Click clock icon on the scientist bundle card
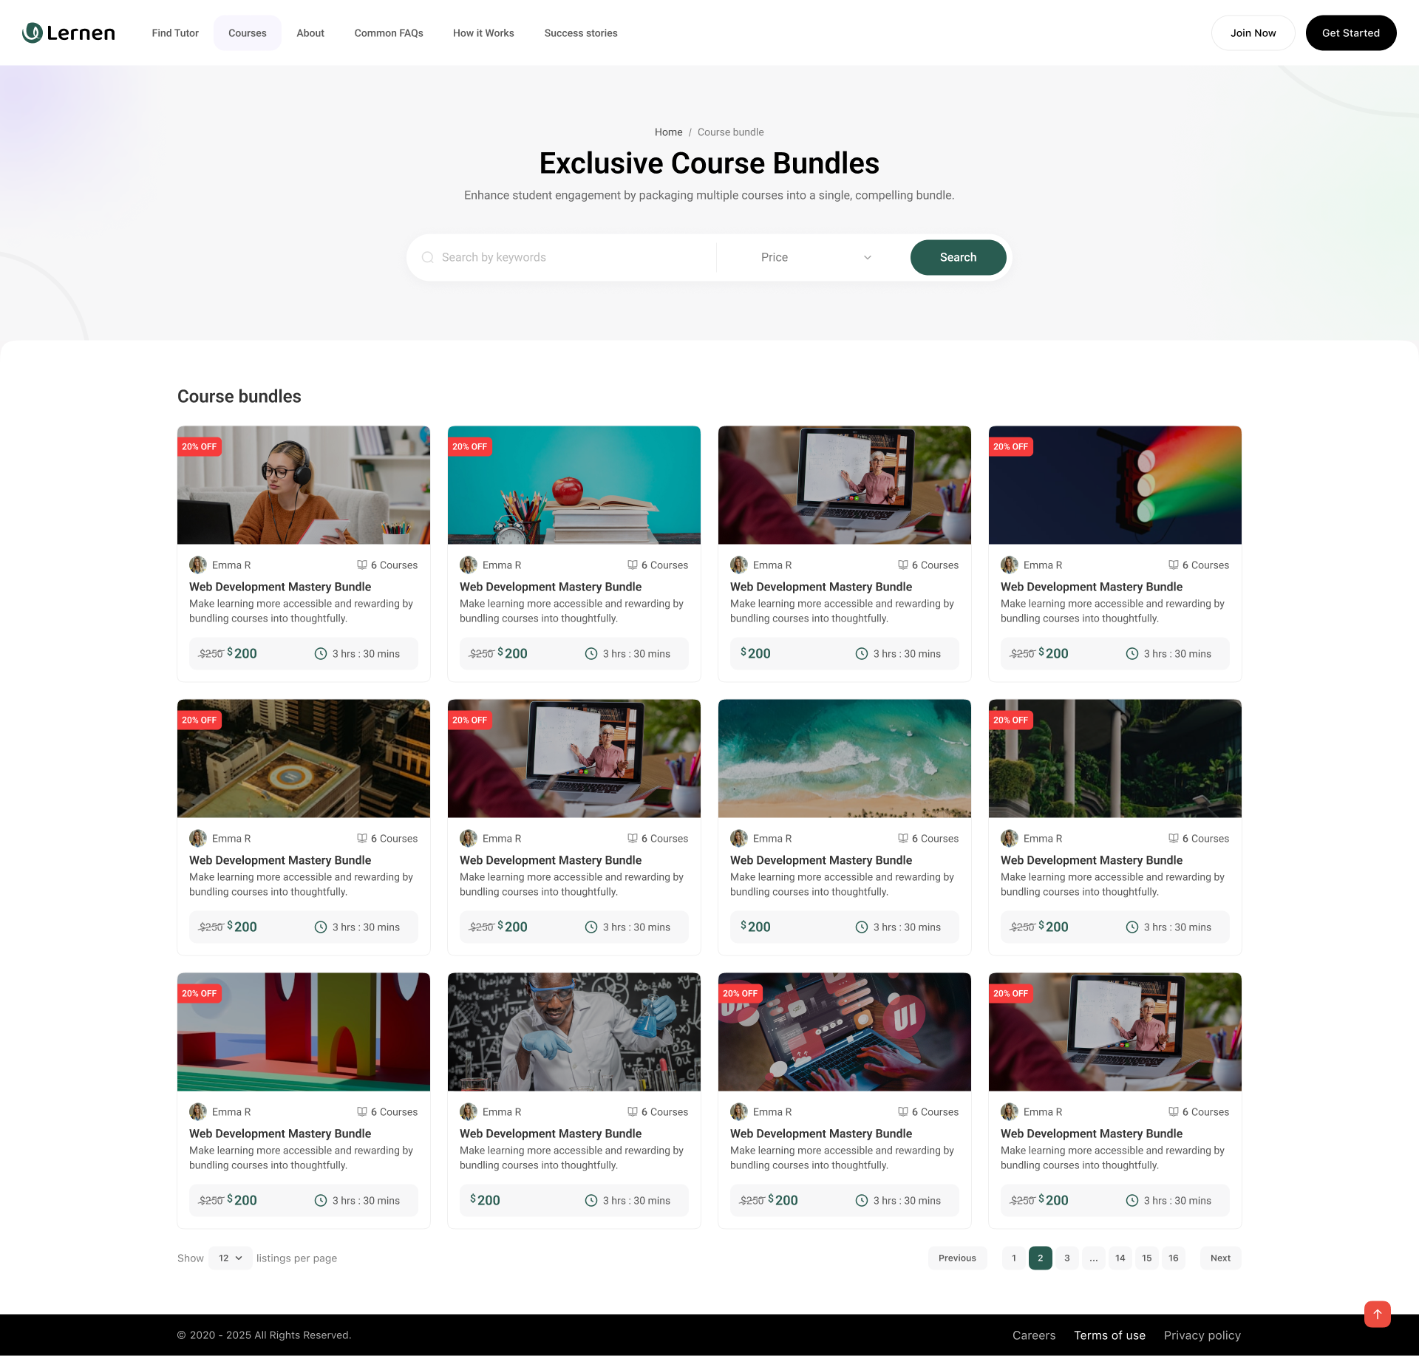Screen dimensions: 1419x1356 (x=591, y=1201)
